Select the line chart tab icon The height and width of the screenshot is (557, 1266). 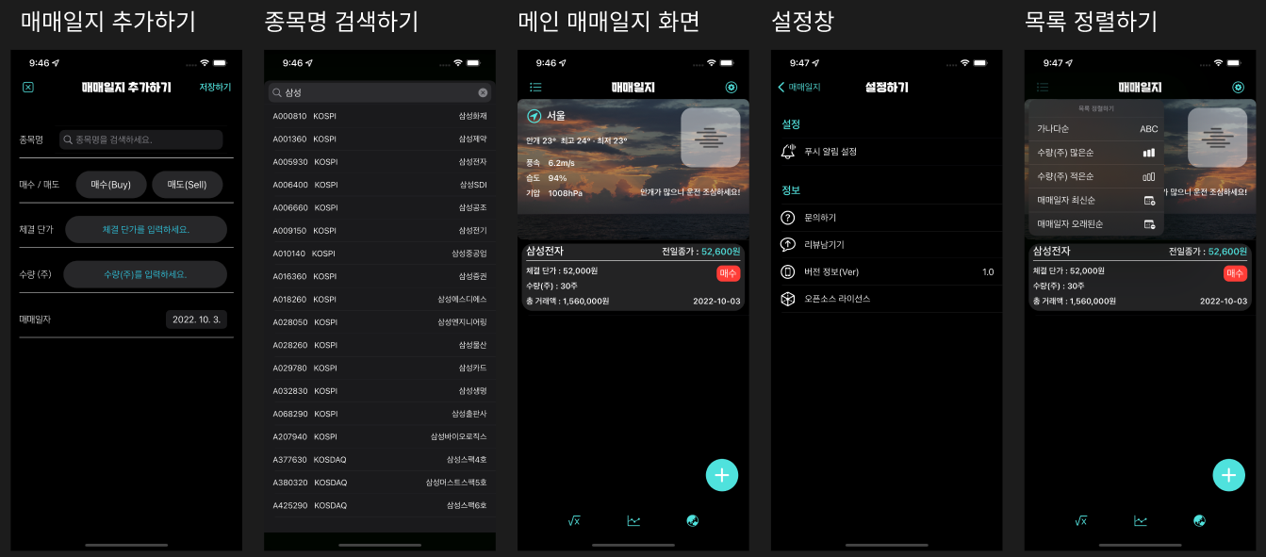633,520
